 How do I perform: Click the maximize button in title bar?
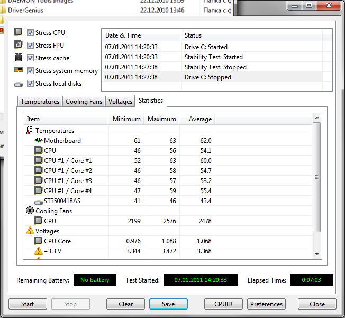309,5
